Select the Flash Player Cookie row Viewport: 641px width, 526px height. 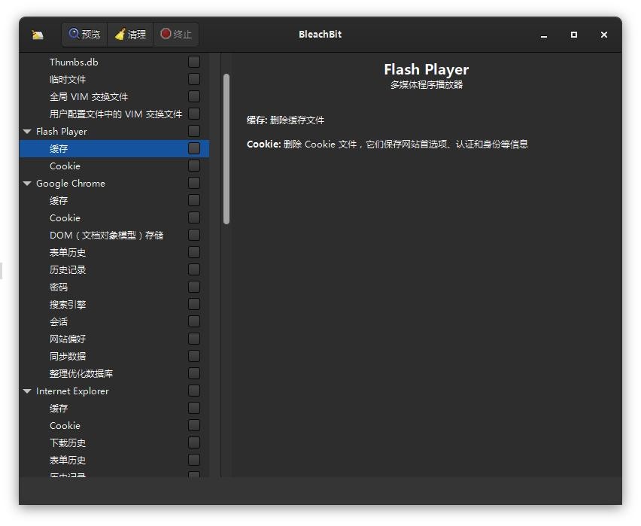coord(114,166)
